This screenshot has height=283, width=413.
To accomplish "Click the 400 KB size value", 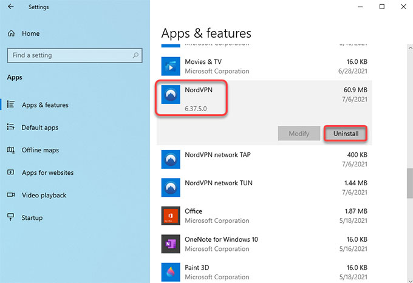I will 357,155.
